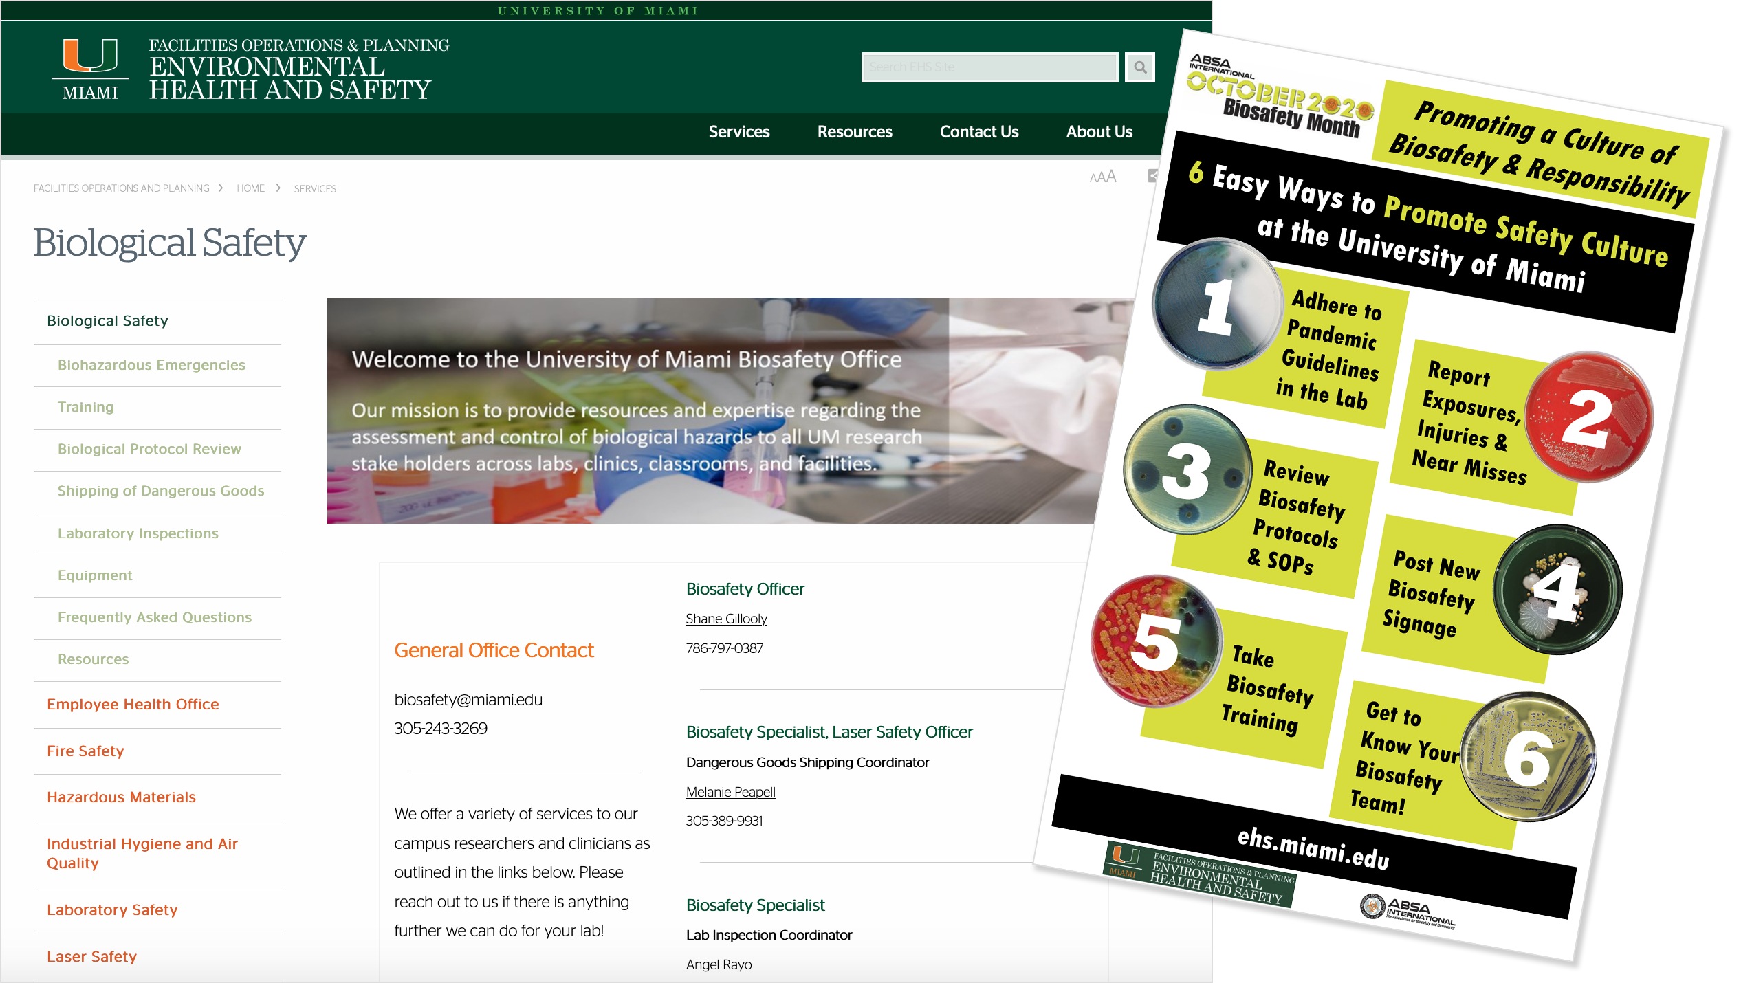Click the Environmental Health and Safety title

[x=289, y=78]
